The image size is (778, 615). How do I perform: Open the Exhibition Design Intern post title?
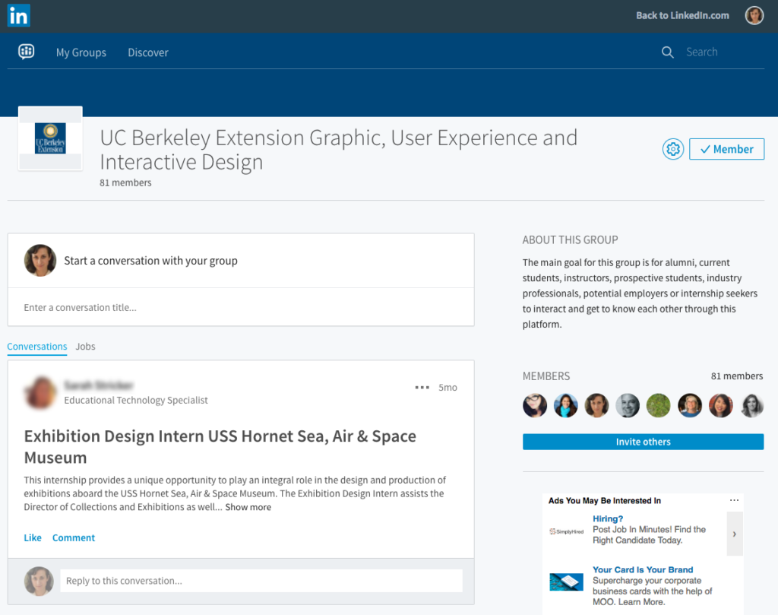tap(220, 447)
